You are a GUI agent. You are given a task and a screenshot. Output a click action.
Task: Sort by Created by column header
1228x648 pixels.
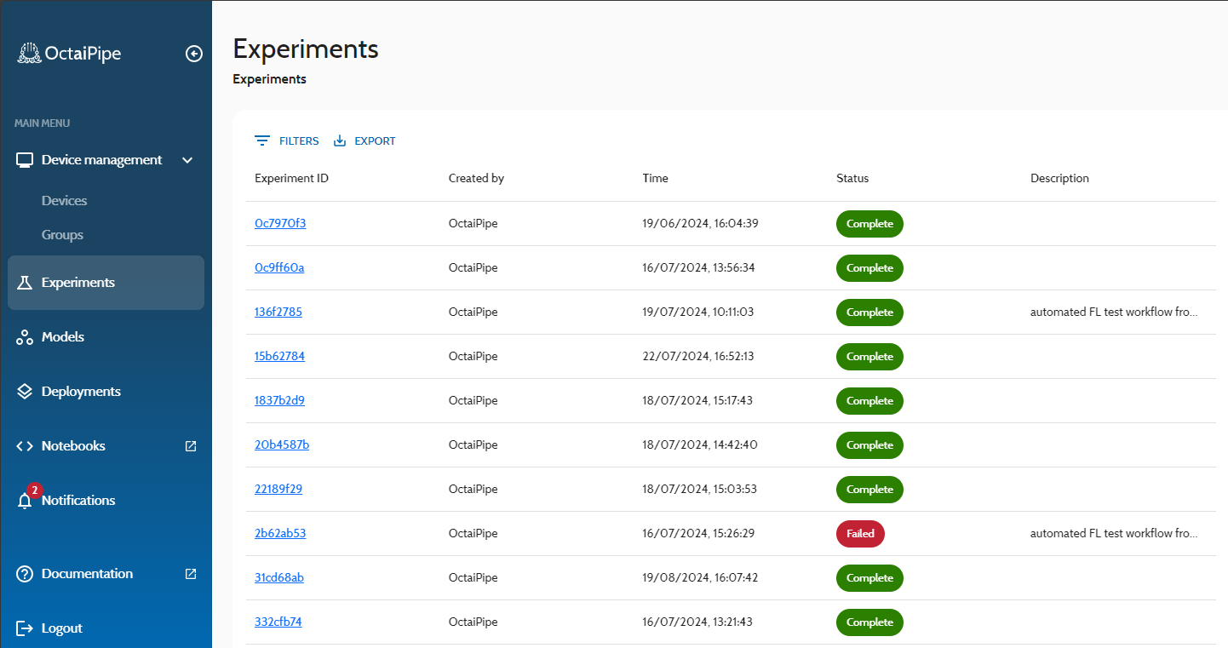click(476, 179)
